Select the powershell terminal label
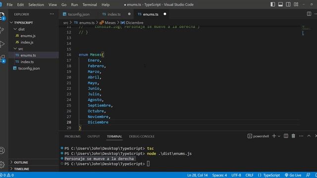The width and height of the screenshot is (317, 178). (x=258, y=136)
